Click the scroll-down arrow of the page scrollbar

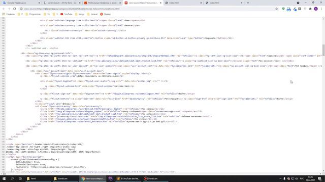323,171
